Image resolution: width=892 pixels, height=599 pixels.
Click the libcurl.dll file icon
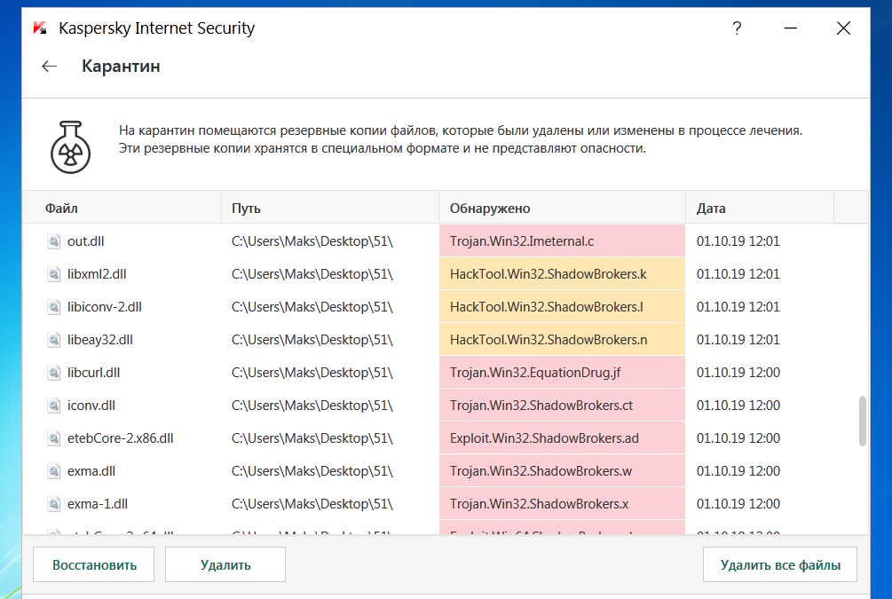[53, 373]
